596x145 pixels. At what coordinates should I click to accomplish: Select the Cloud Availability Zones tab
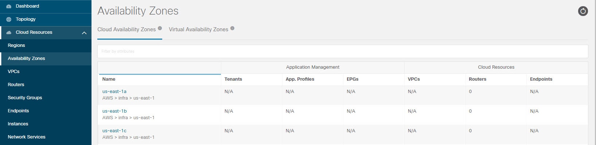(x=126, y=29)
